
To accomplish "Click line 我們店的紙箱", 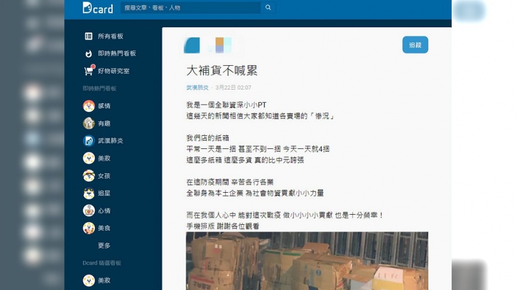I will coord(208,138).
